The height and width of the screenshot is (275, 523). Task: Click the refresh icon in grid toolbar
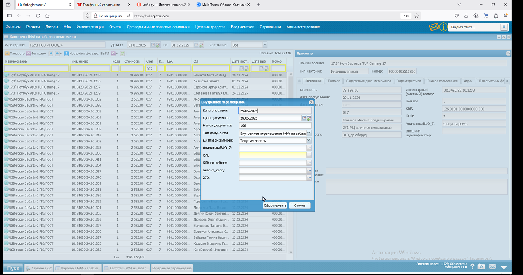[x=122, y=54]
